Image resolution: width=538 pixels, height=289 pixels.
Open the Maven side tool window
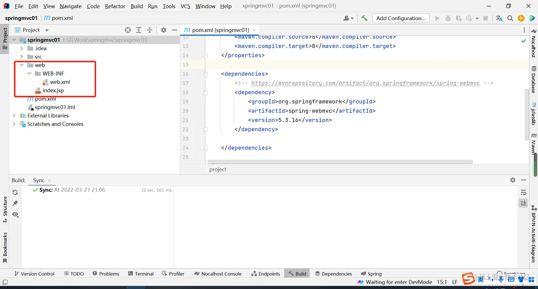coord(533,144)
